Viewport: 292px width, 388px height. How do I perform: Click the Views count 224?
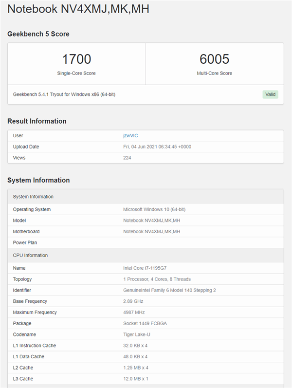(x=127, y=158)
